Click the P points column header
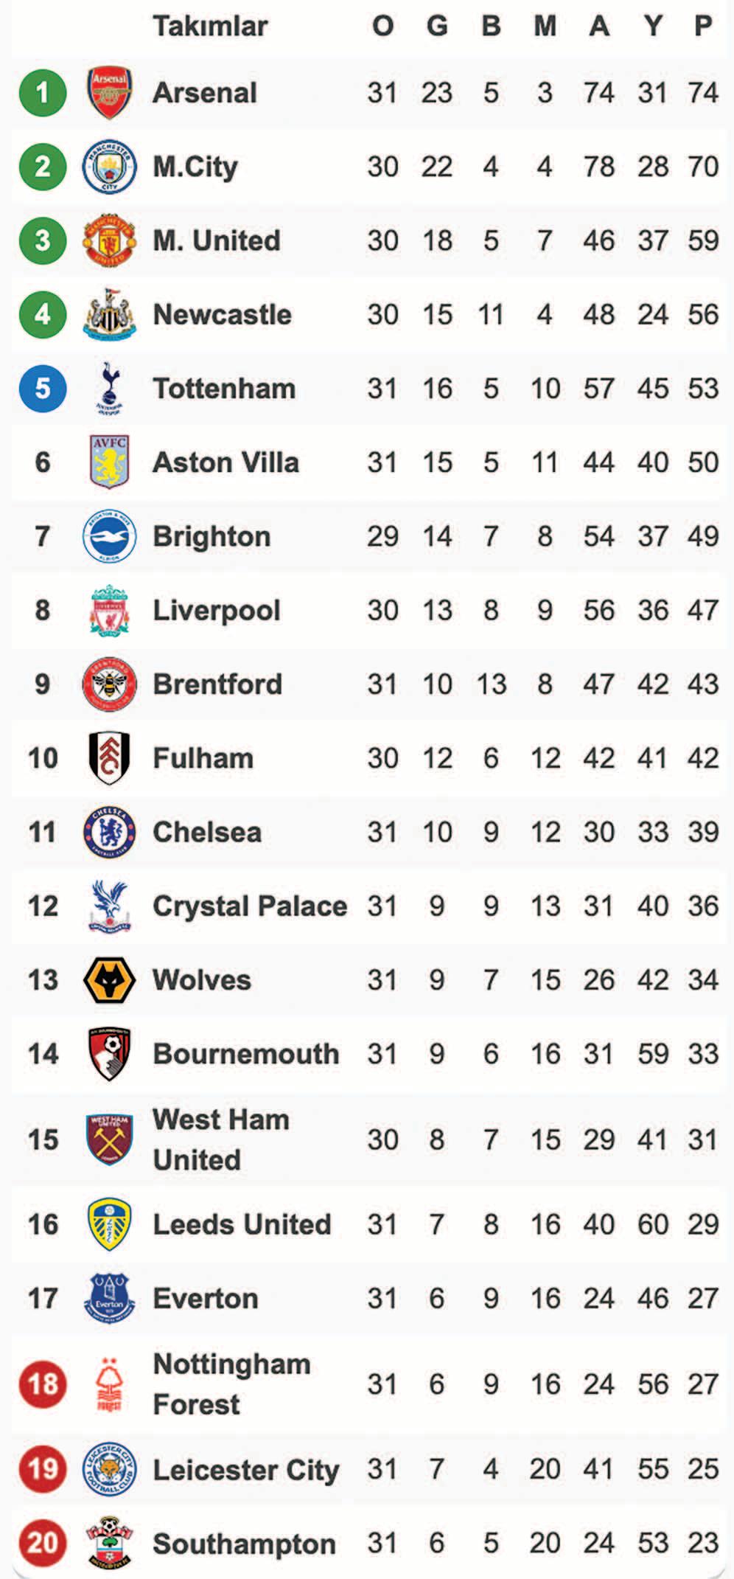This screenshot has width=734, height=1579. [703, 26]
